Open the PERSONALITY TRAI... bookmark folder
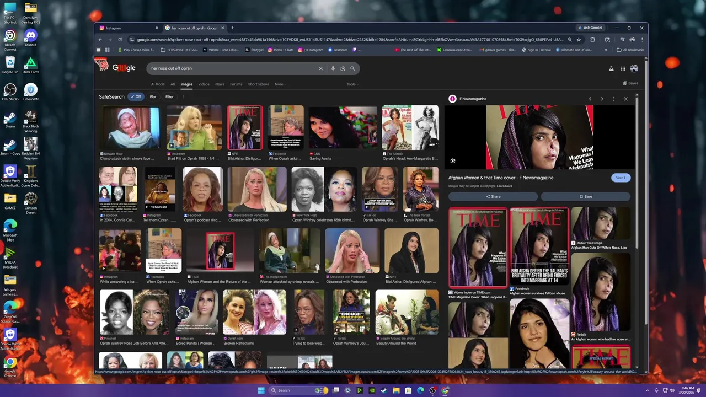Screen dimensions: 706x397 (179, 50)
